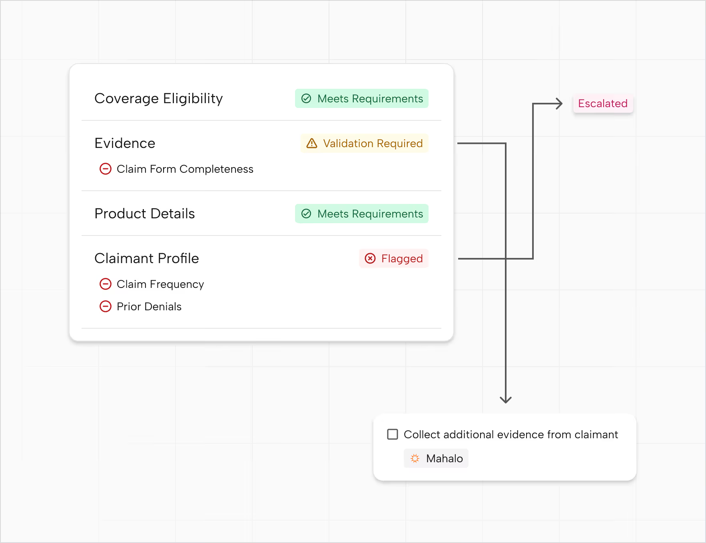Click the orange Mahalo sparkle icon
Screen dimensions: 706x543
tap(415, 458)
